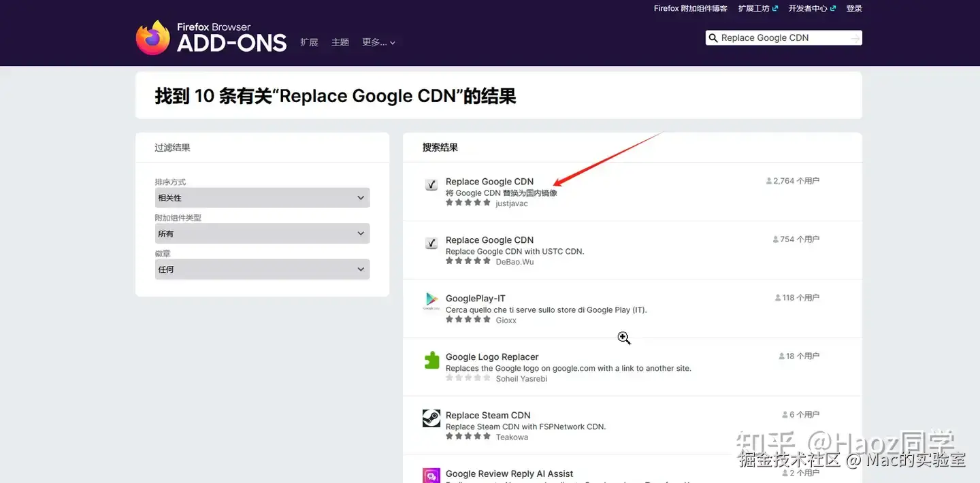
Task: Open the 附加组件类型 dropdown set to 所有
Action: point(262,233)
